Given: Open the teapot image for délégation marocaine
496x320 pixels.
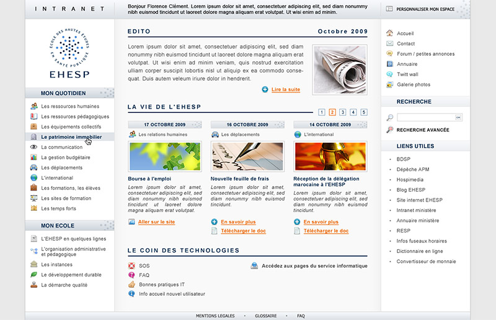Looking at the screenshot, I should coord(330,156).
